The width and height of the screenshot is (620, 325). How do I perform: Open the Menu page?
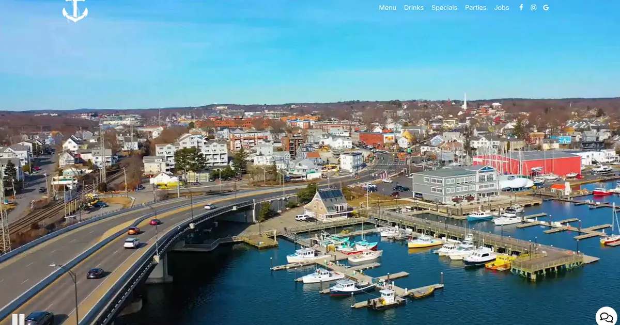388,8
